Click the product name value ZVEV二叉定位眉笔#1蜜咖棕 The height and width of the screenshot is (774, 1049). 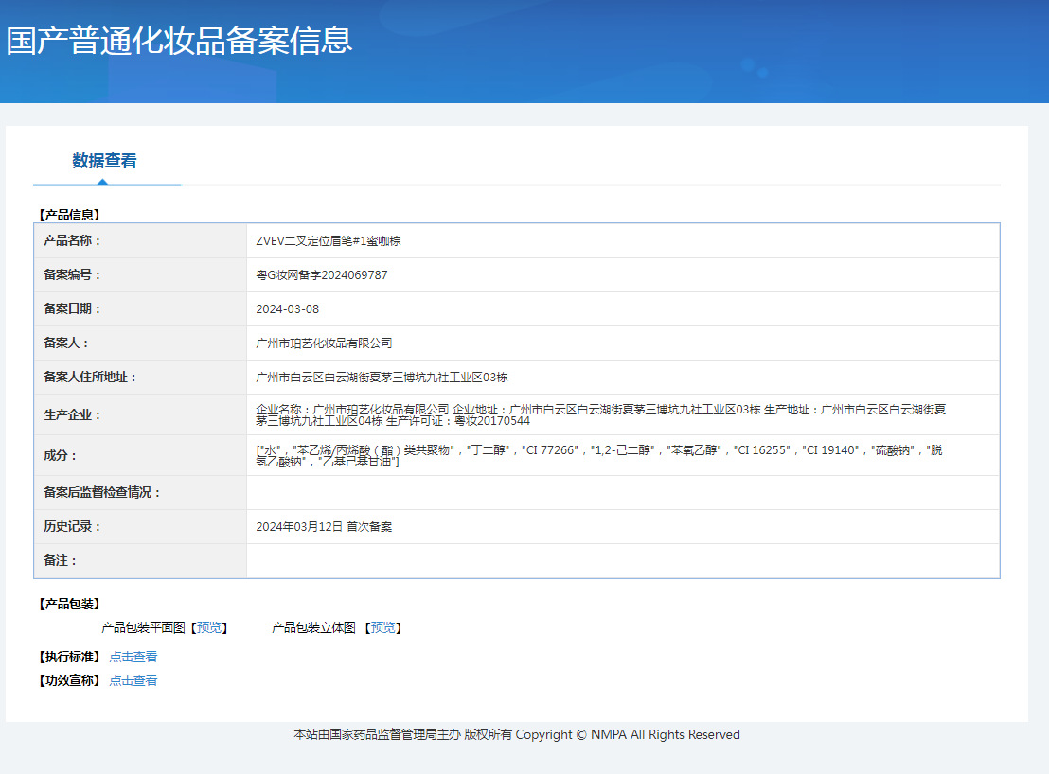tap(329, 241)
